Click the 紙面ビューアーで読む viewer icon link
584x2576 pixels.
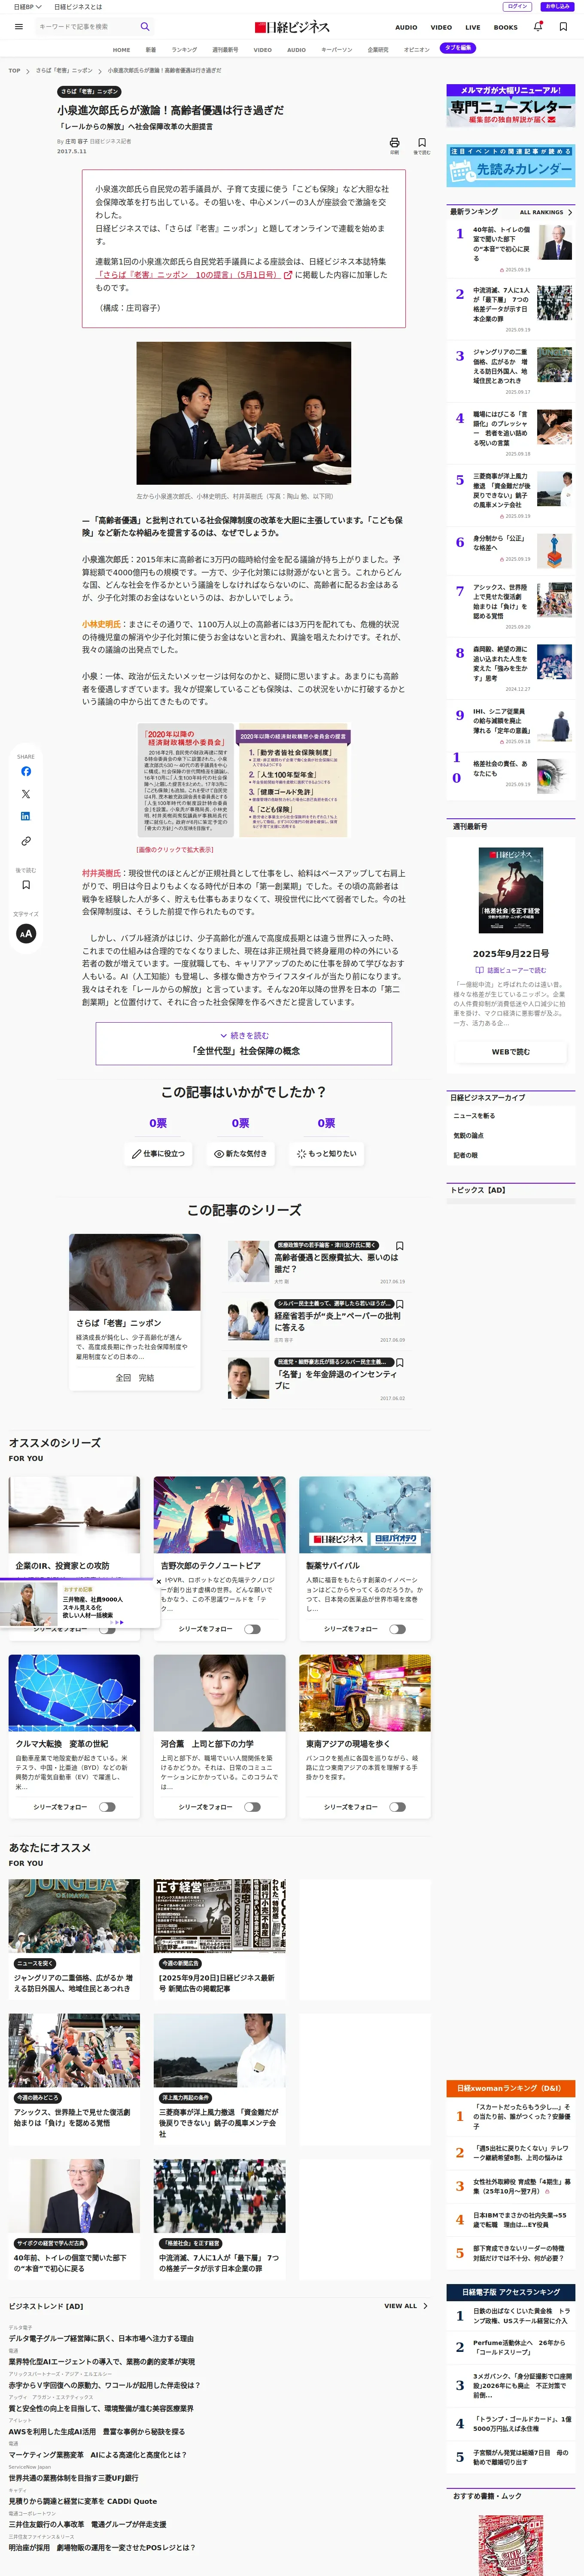tap(511, 970)
